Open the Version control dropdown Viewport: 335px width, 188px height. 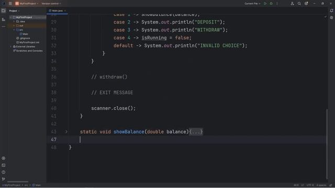(x=51, y=4)
